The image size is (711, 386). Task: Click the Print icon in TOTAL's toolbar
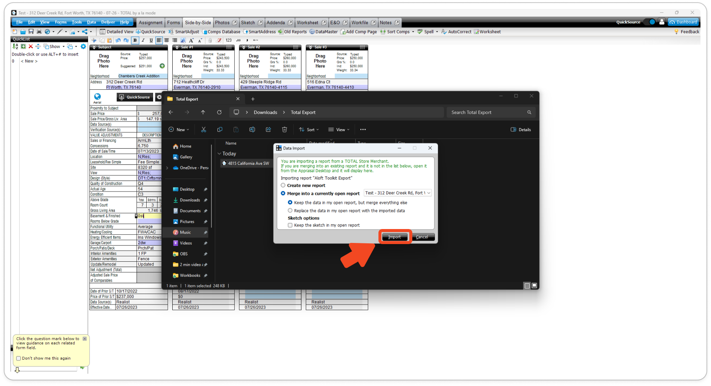click(39, 32)
